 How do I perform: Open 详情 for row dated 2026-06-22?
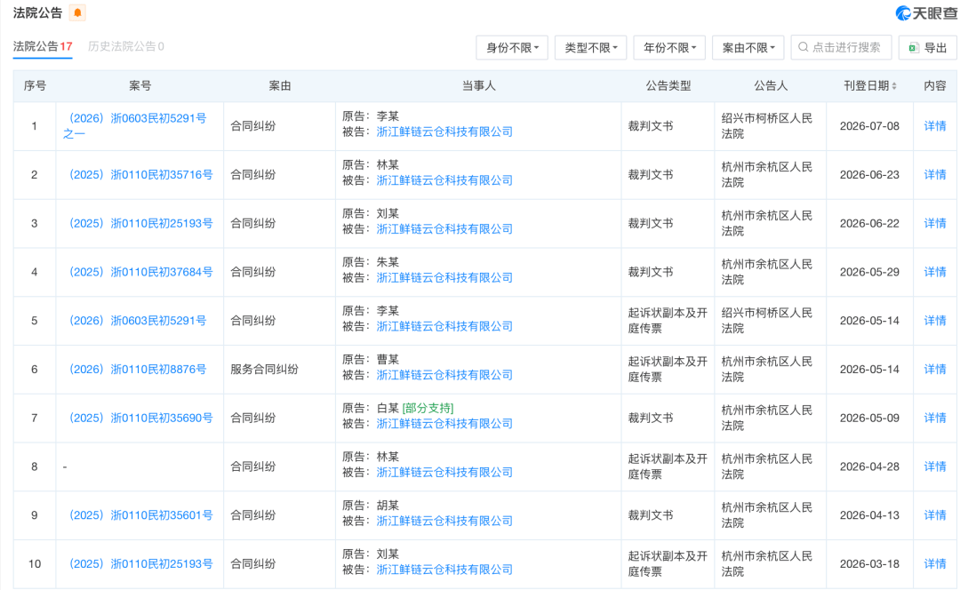935,223
